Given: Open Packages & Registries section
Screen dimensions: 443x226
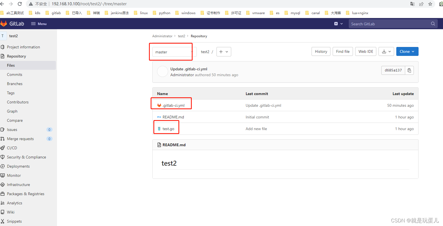Looking at the screenshot, I should pos(26,194).
